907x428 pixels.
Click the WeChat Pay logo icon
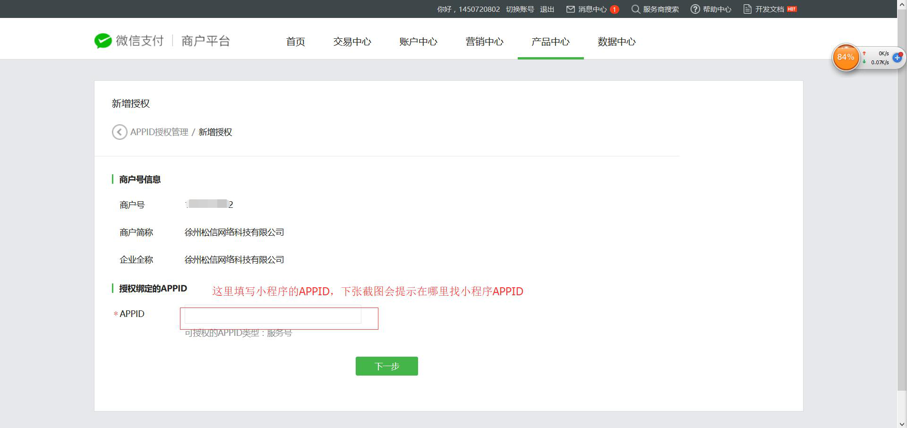103,41
